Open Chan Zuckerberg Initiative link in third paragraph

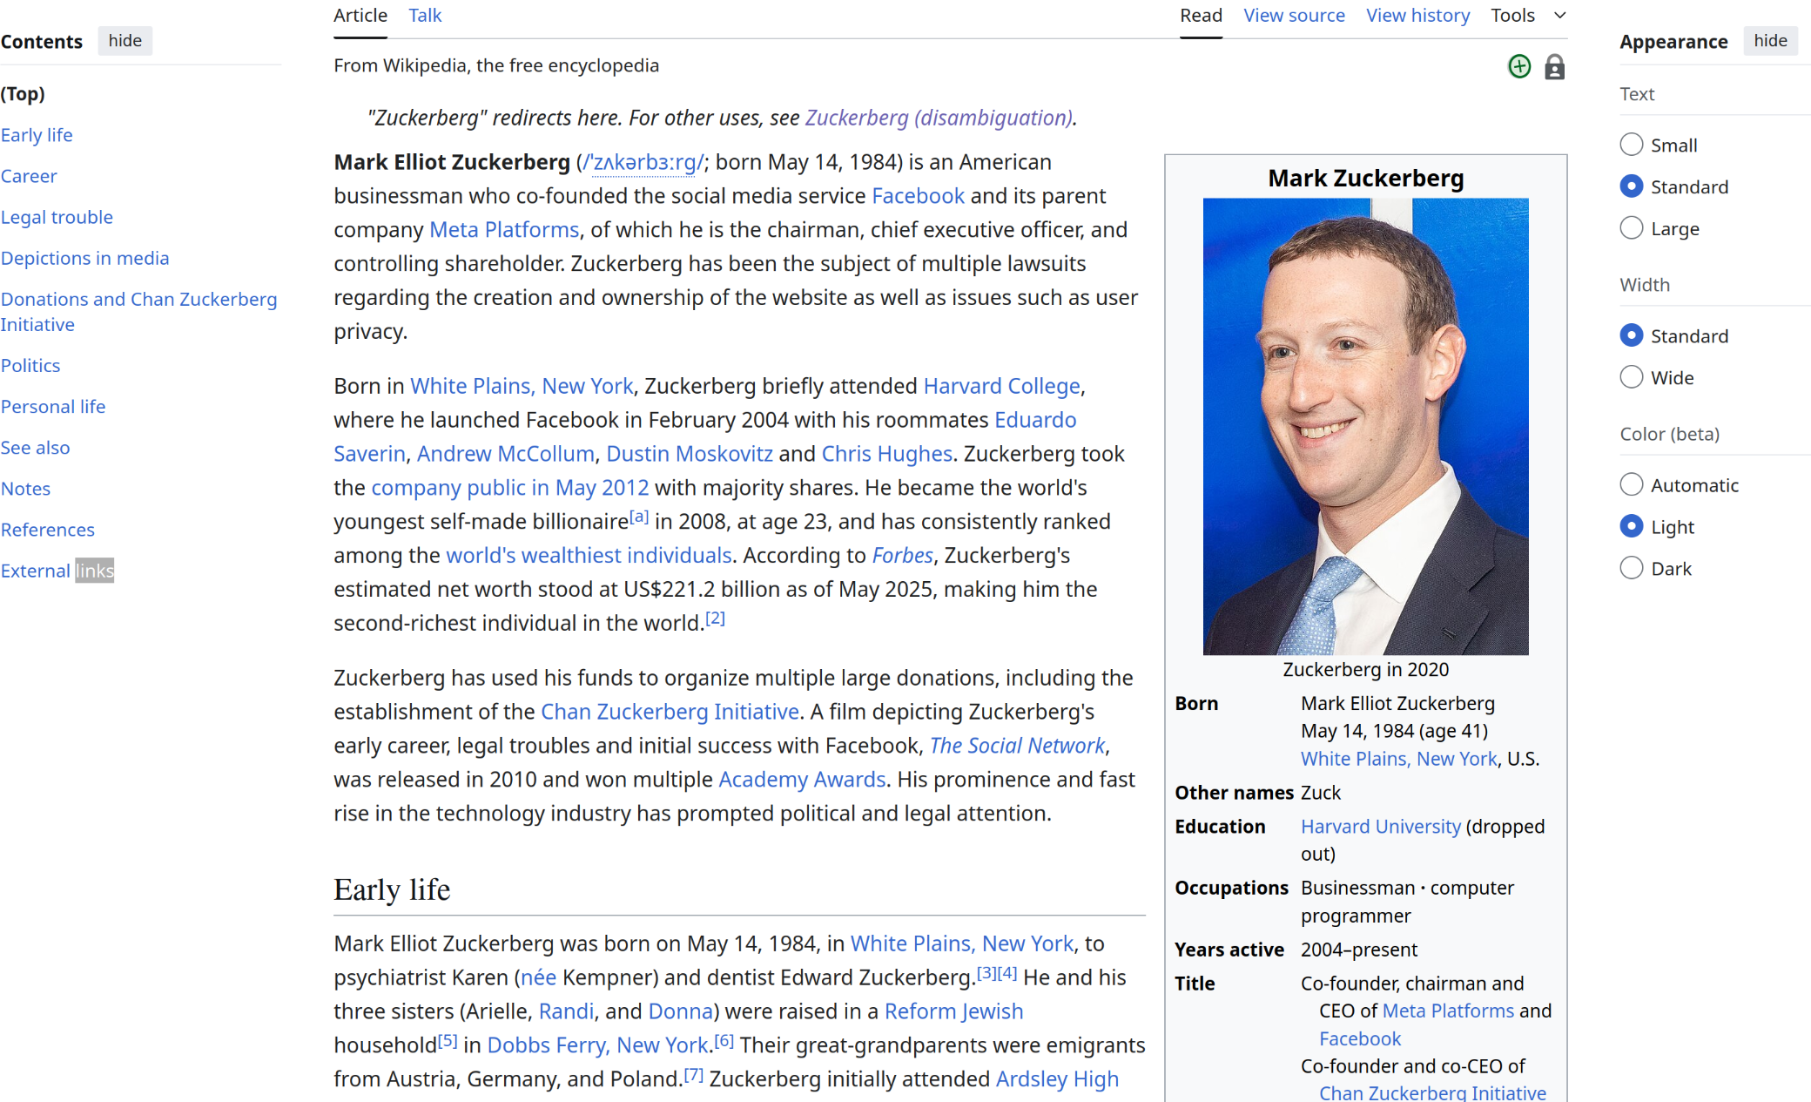[670, 712]
